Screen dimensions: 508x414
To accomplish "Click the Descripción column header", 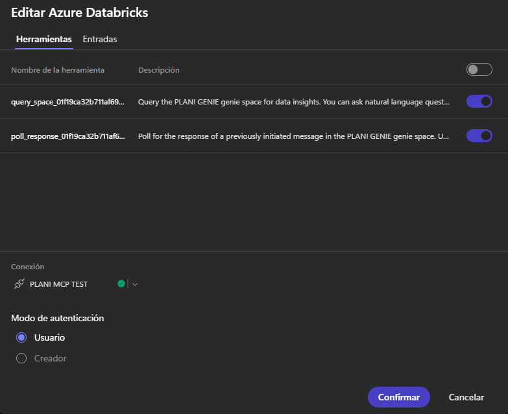I will (x=159, y=70).
